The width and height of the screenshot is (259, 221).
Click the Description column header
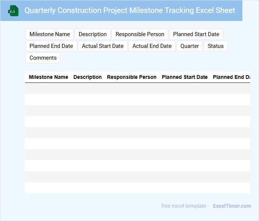tap(87, 77)
